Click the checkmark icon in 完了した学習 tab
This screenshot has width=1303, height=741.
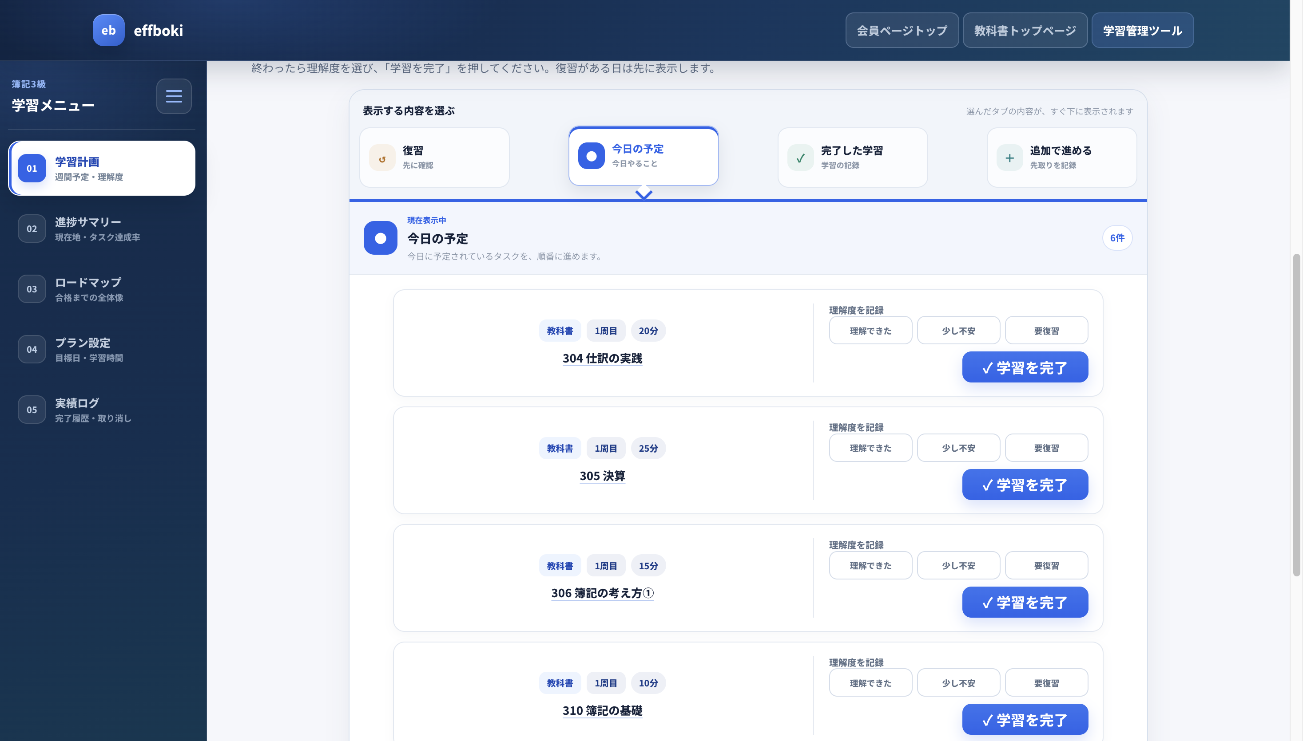pyautogui.click(x=801, y=158)
